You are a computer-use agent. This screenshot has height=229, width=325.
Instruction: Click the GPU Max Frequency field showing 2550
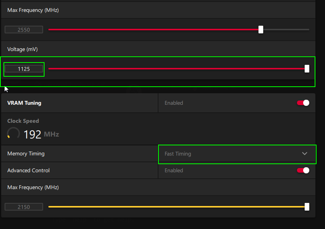tap(23, 30)
